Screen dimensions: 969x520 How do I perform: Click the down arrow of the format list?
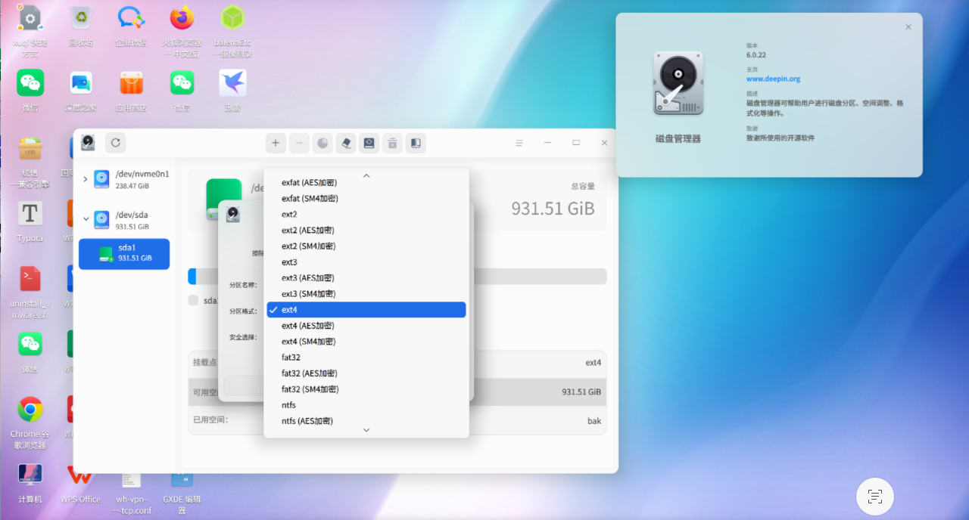click(x=366, y=430)
